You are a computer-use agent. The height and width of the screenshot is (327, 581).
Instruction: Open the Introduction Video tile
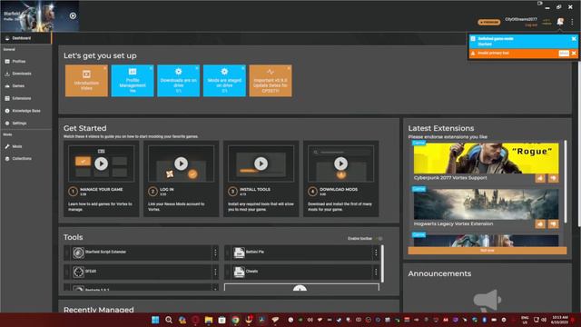tap(86, 81)
